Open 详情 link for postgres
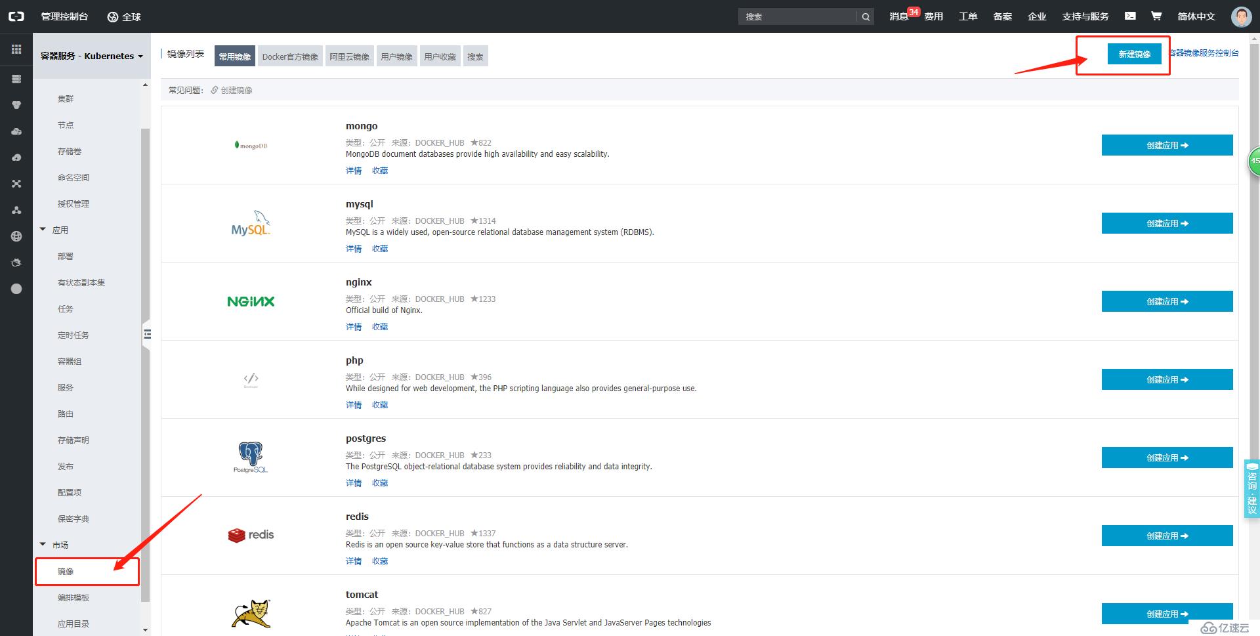1260x636 pixels. click(354, 483)
